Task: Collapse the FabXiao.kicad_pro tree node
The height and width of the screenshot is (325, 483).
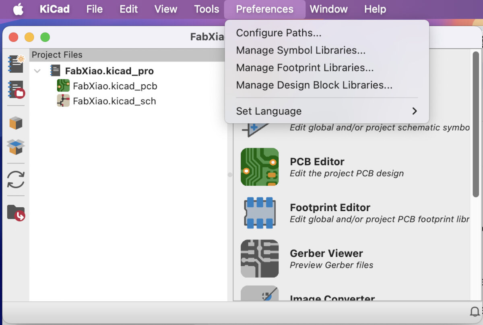Action: pos(37,71)
